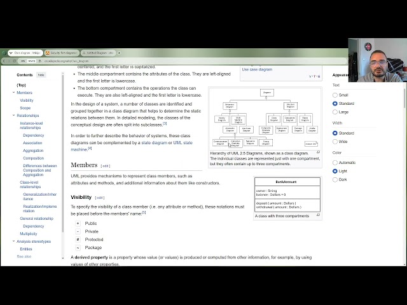Jump to Class-level relationships in Contents
The height and width of the screenshot is (305, 407).
tap(30, 184)
